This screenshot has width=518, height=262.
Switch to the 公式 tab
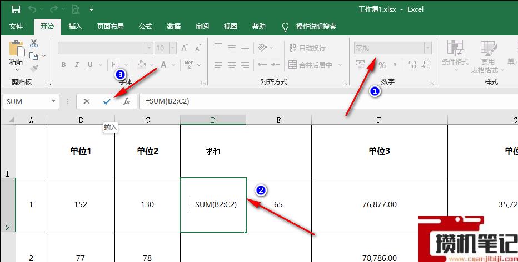[x=146, y=27]
